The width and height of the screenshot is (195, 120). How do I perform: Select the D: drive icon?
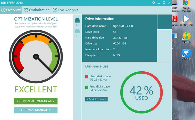(77, 31)
